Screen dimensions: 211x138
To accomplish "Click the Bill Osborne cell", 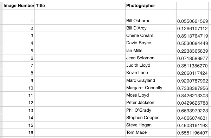I will [151, 21].
